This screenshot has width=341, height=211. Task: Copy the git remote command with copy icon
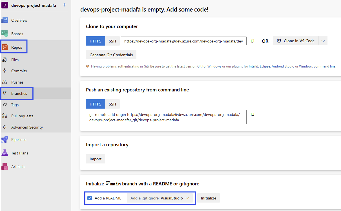pos(253,115)
